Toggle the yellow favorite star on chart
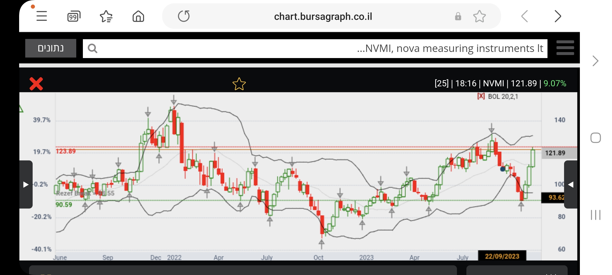 [239, 84]
